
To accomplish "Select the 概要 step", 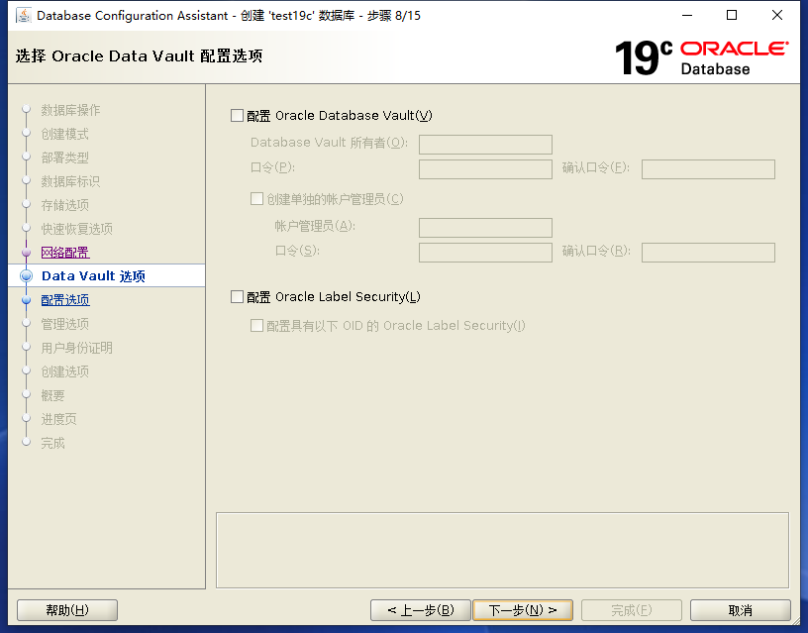I will click(53, 395).
